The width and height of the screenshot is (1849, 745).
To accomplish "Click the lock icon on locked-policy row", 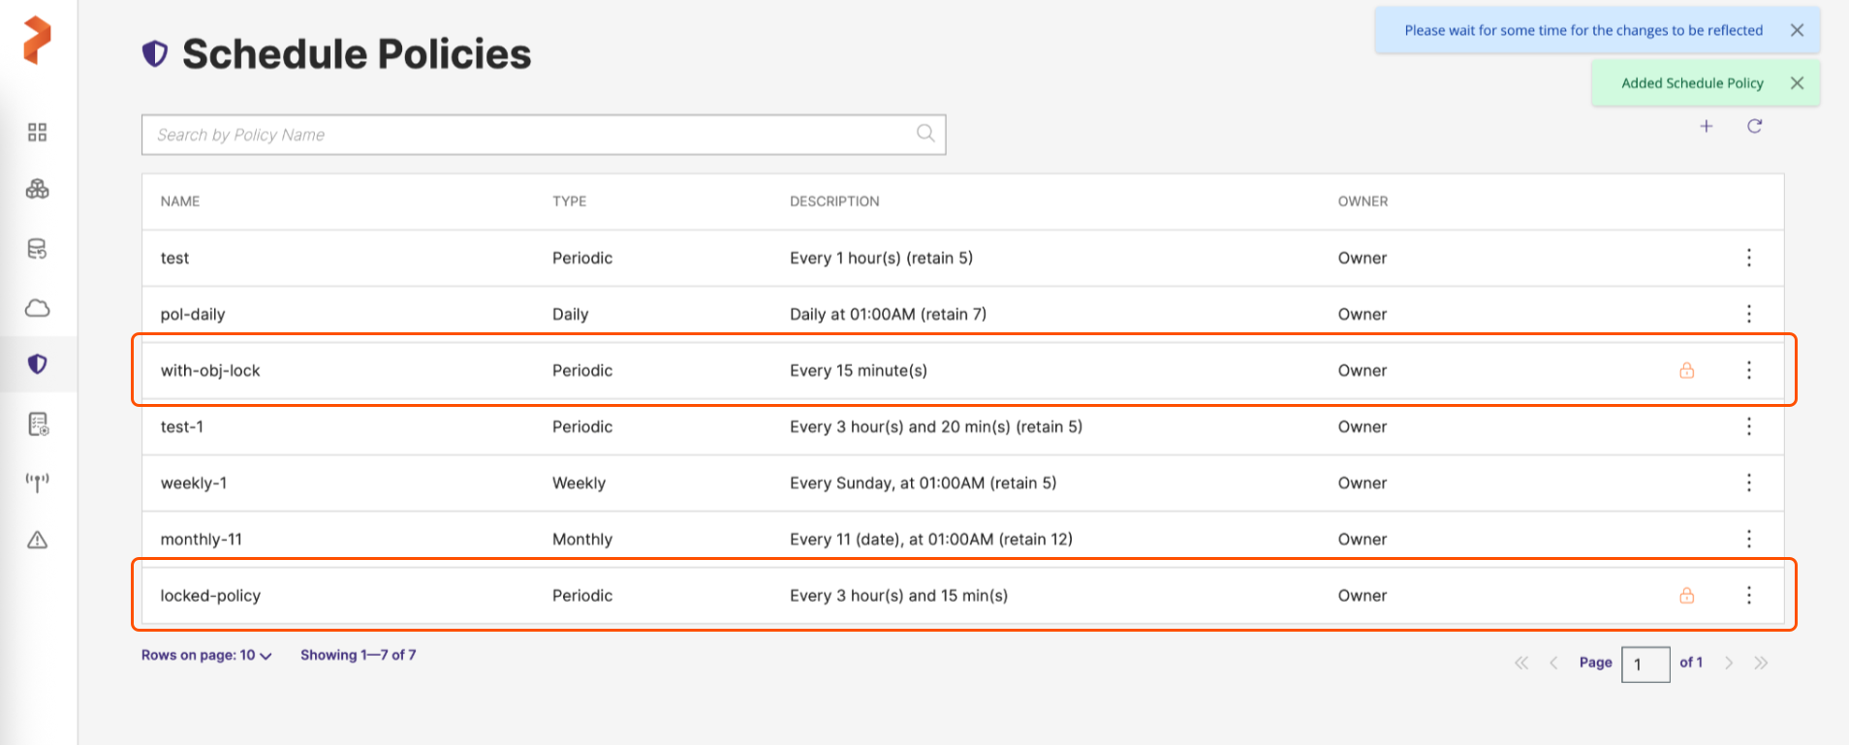I will point(1686,595).
